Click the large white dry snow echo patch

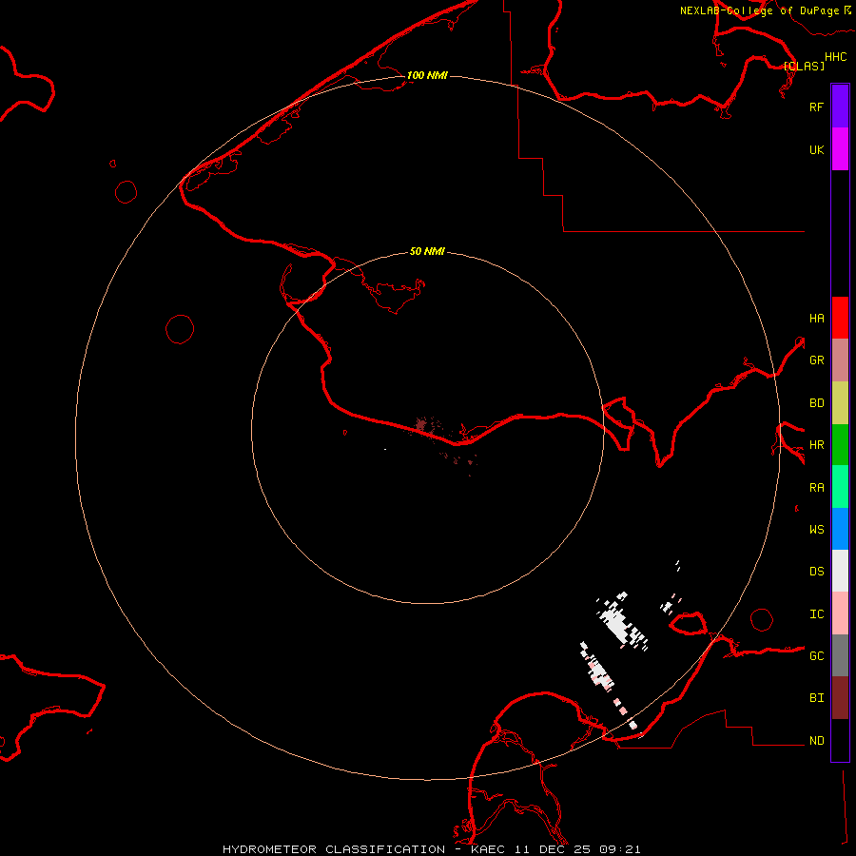coord(622,621)
